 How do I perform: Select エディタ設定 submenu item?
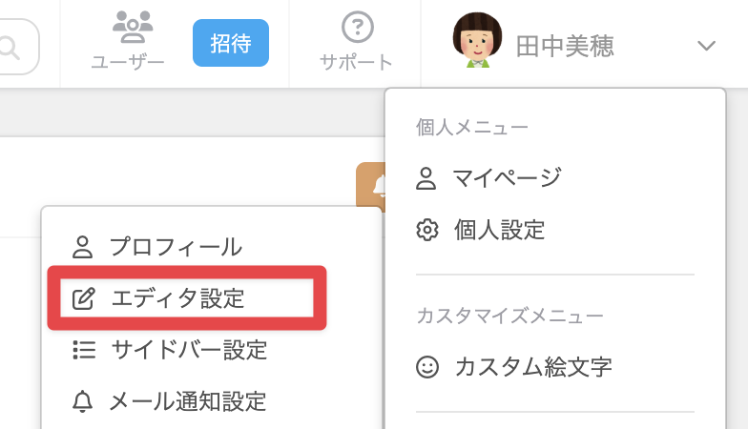(178, 298)
